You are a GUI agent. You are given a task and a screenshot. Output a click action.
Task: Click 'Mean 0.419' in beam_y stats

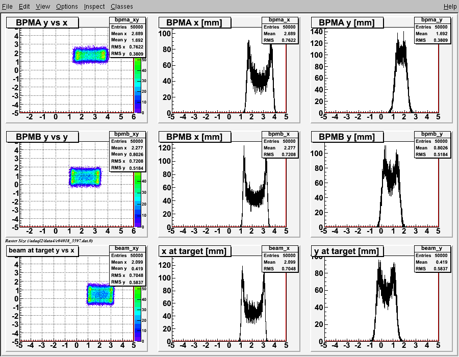point(432,262)
